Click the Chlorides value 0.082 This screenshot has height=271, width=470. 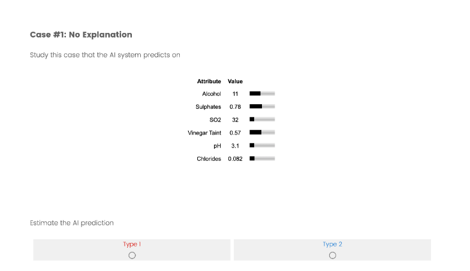click(x=235, y=159)
